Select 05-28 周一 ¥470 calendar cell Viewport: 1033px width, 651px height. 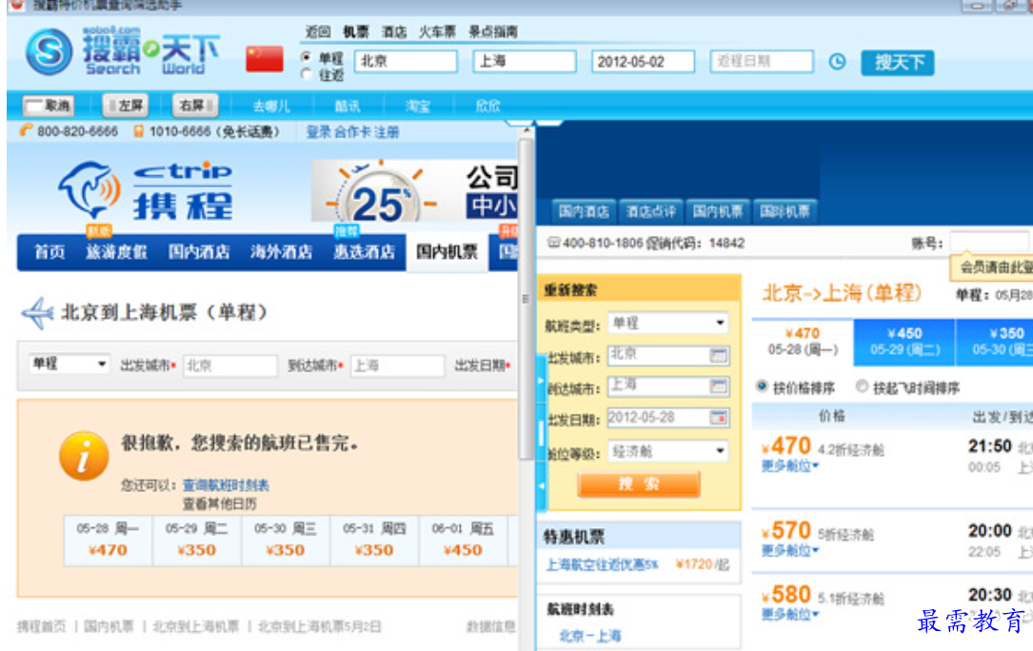[108, 541]
